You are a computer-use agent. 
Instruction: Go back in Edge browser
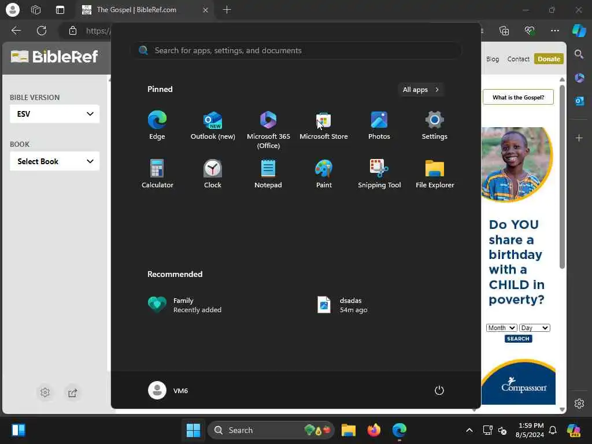pyautogui.click(x=16, y=31)
